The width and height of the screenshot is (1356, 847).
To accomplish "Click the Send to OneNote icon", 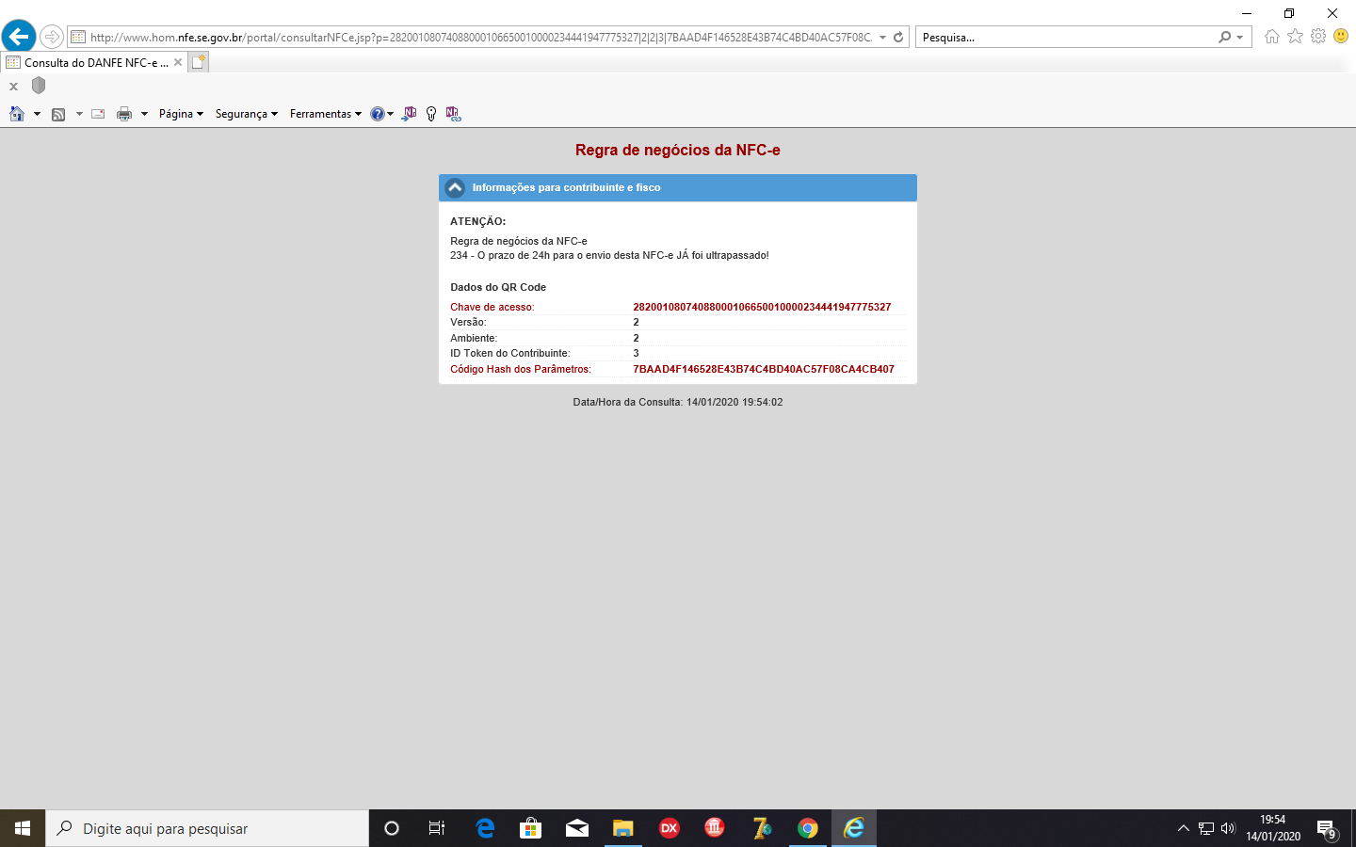I will [409, 114].
